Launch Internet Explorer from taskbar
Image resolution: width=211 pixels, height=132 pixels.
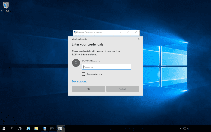pos(28,129)
